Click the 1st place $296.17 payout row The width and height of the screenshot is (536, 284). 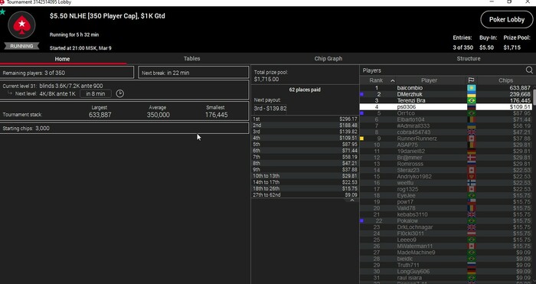[x=305, y=119]
